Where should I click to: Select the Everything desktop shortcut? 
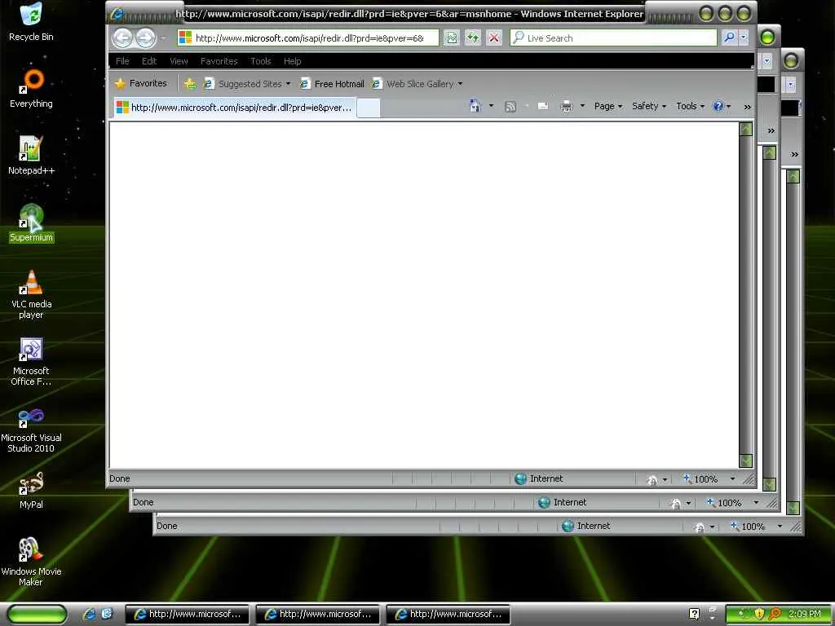[31, 88]
